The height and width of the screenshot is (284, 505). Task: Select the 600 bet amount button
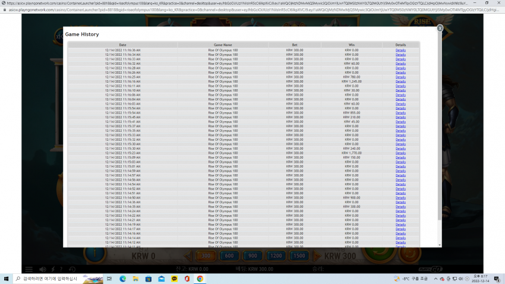coord(229,256)
